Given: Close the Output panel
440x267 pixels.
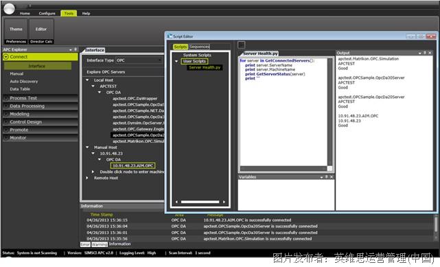Looking at the screenshot, I should click(430, 53).
